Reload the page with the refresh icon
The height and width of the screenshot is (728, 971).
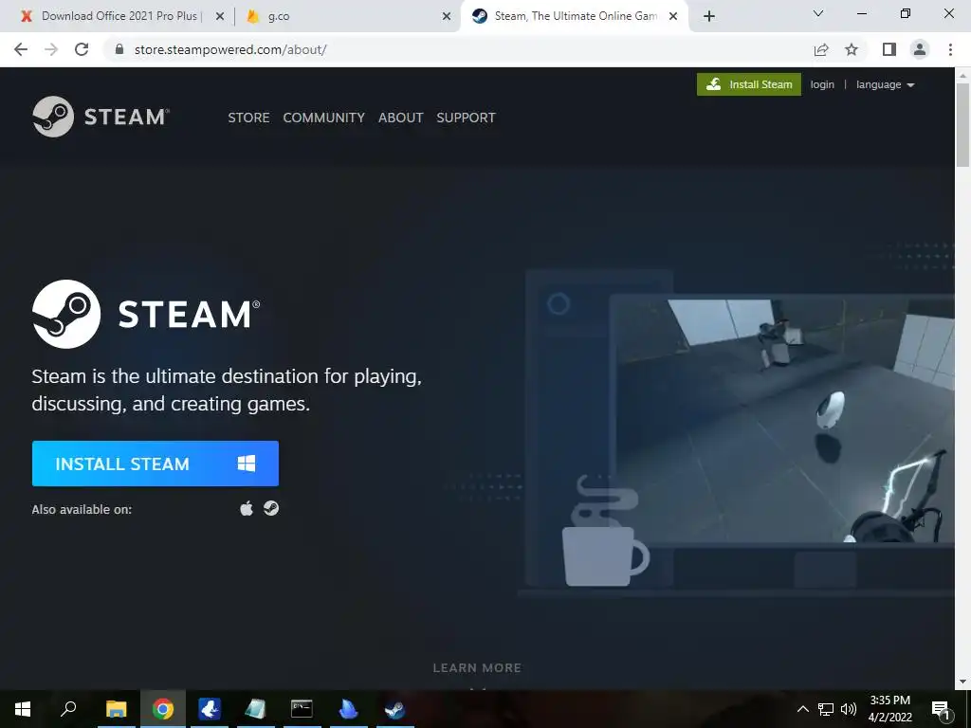pyautogui.click(x=82, y=49)
